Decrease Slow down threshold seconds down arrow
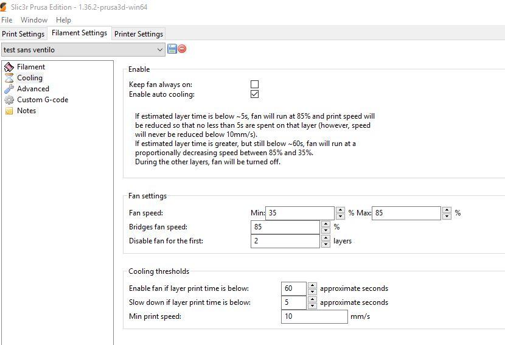The image size is (505, 345). tap(312, 305)
